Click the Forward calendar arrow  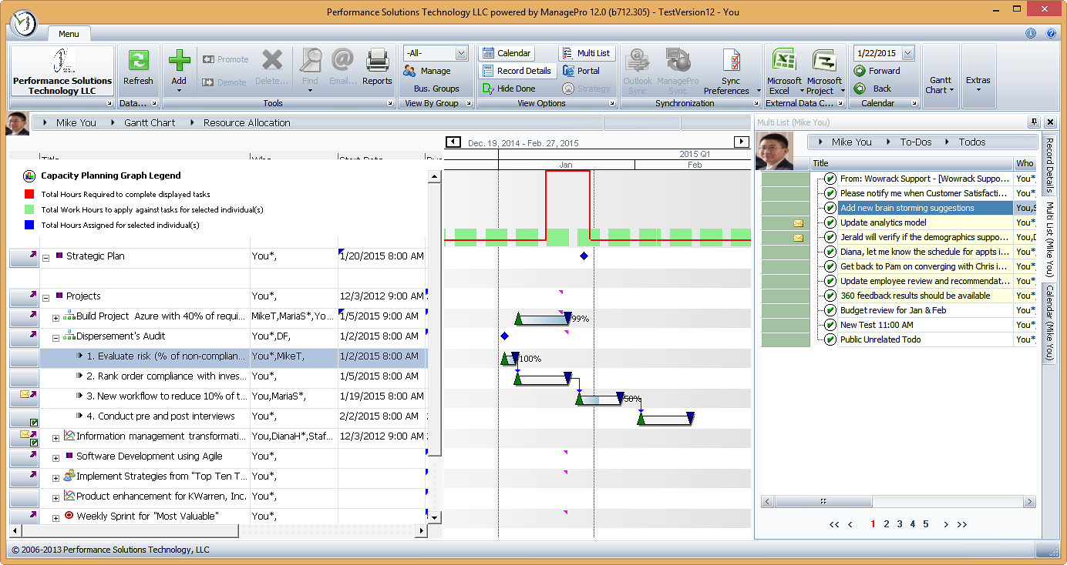pos(860,71)
